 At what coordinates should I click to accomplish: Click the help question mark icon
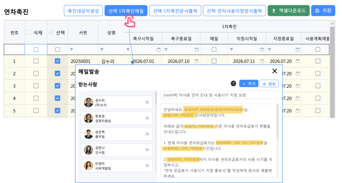[233, 84]
